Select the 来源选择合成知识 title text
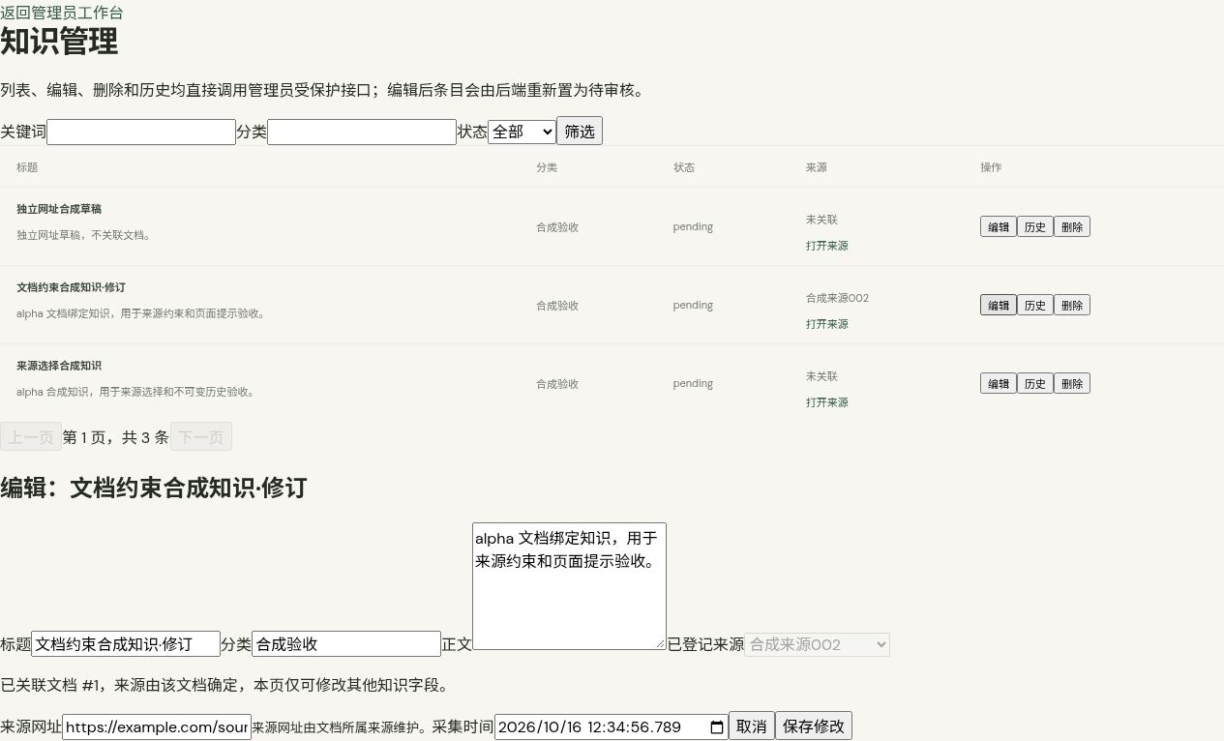This screenshot has width=1224, height=741. (x=59, y=366)
